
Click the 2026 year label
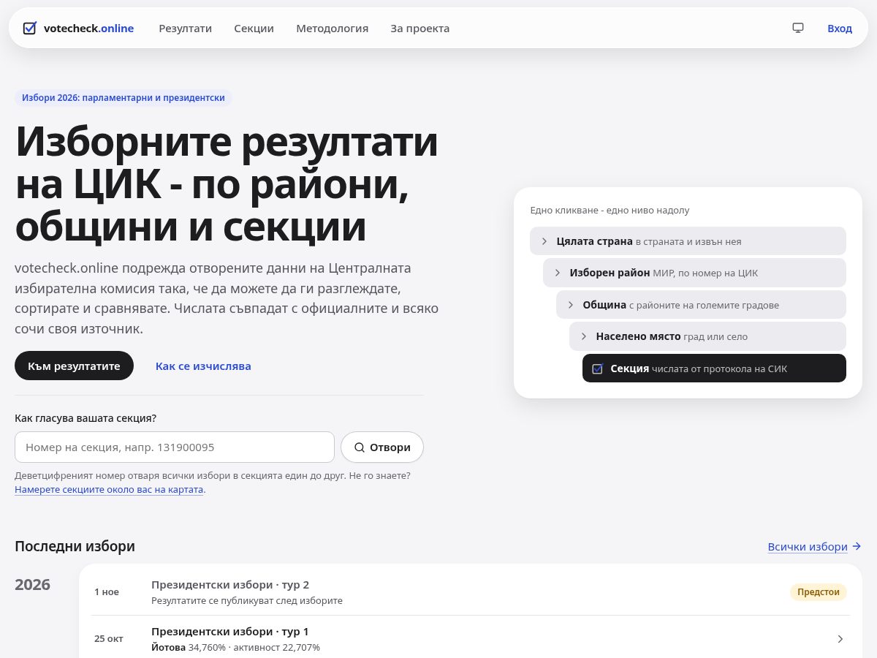33,585
